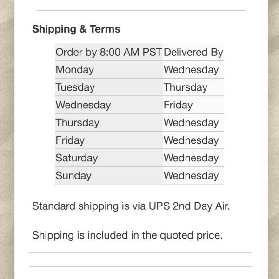
Task: Select the 'Order by 8:00 AM PST' header cell
Action: pyautogui.click(x=109, y=52)
